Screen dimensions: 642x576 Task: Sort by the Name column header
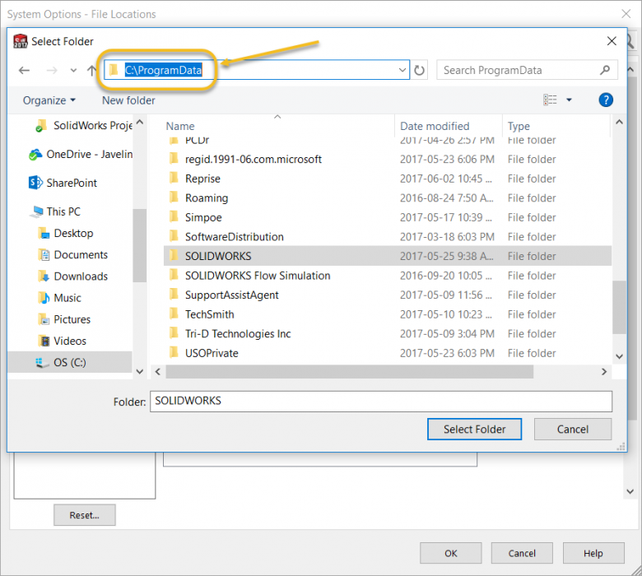[180, 126]
